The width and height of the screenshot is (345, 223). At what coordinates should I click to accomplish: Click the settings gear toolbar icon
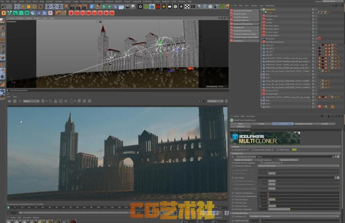pos(140,7)
